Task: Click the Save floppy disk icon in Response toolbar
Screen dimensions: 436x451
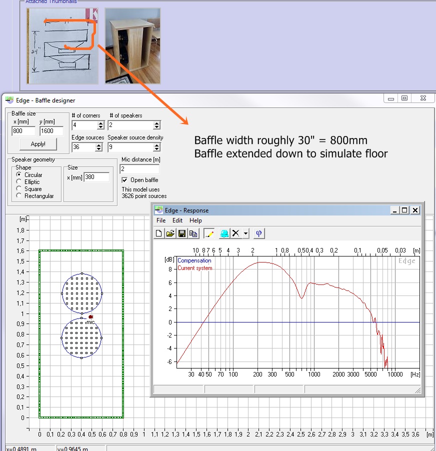Action: click(x=182, y=233)
